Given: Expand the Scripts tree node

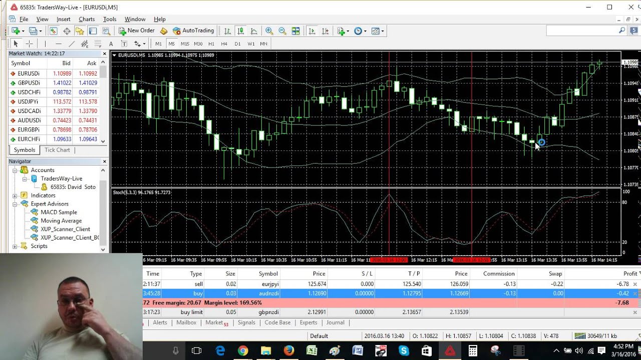Looking at the screenshot, I should pyautogui.click(x=15, y=246).
